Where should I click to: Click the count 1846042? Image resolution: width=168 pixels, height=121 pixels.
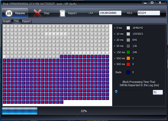pos(138,28)
